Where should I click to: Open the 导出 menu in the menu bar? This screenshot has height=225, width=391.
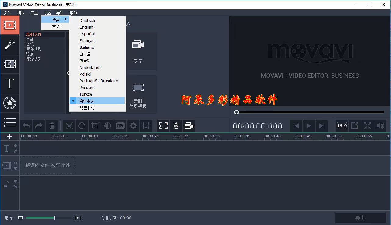(x=60, y=13)
